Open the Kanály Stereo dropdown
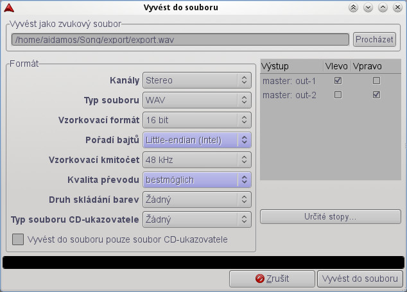 (196, 81)
